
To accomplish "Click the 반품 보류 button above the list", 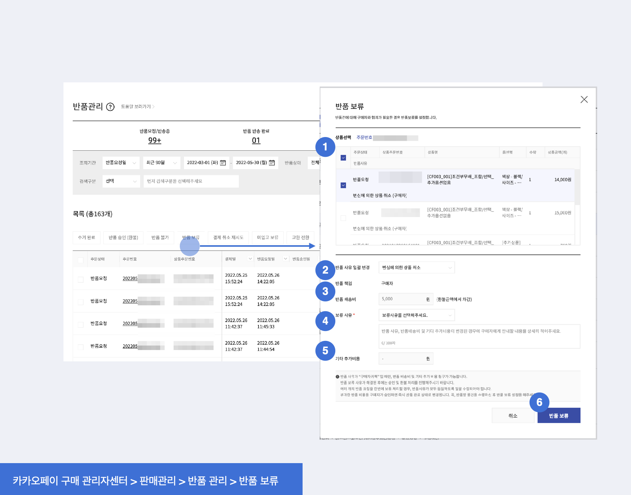I will tap(191, 238).
